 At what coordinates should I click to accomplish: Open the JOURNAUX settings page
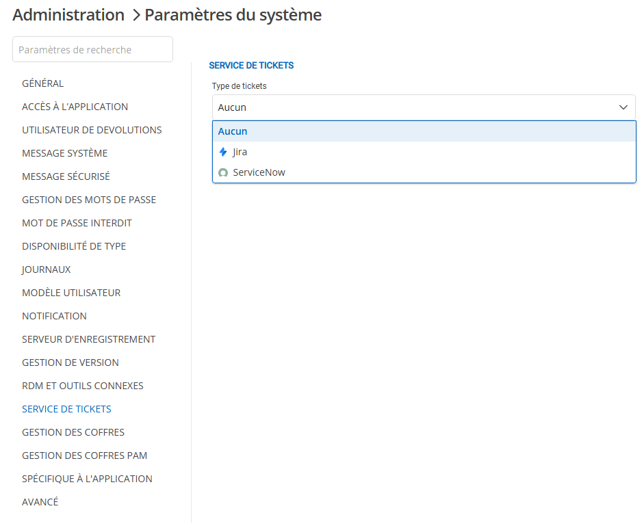[x=46, y=269]
